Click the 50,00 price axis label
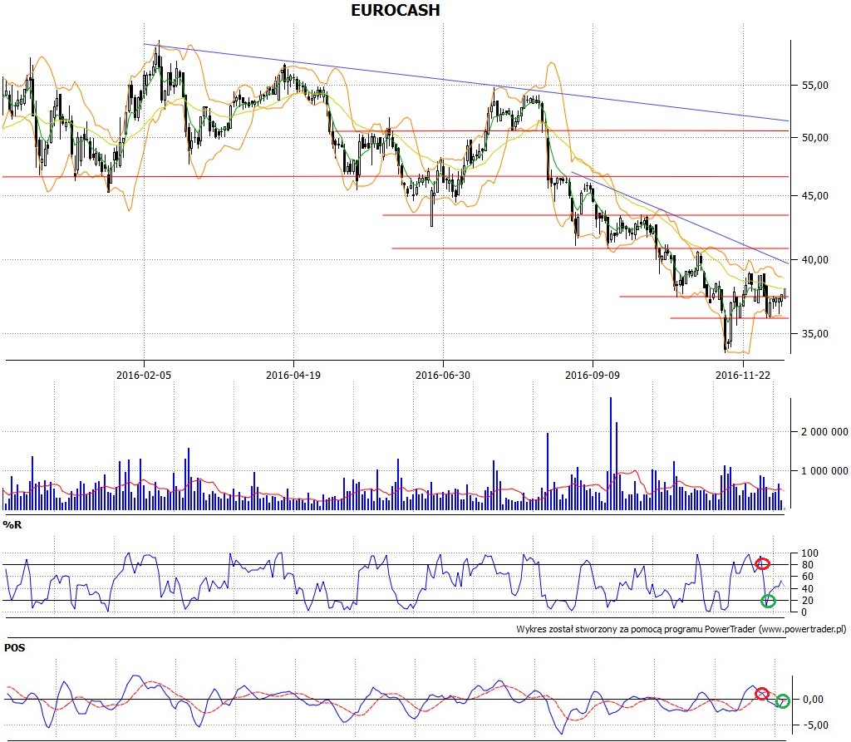The image size is (851, 742). pos(815,138)
